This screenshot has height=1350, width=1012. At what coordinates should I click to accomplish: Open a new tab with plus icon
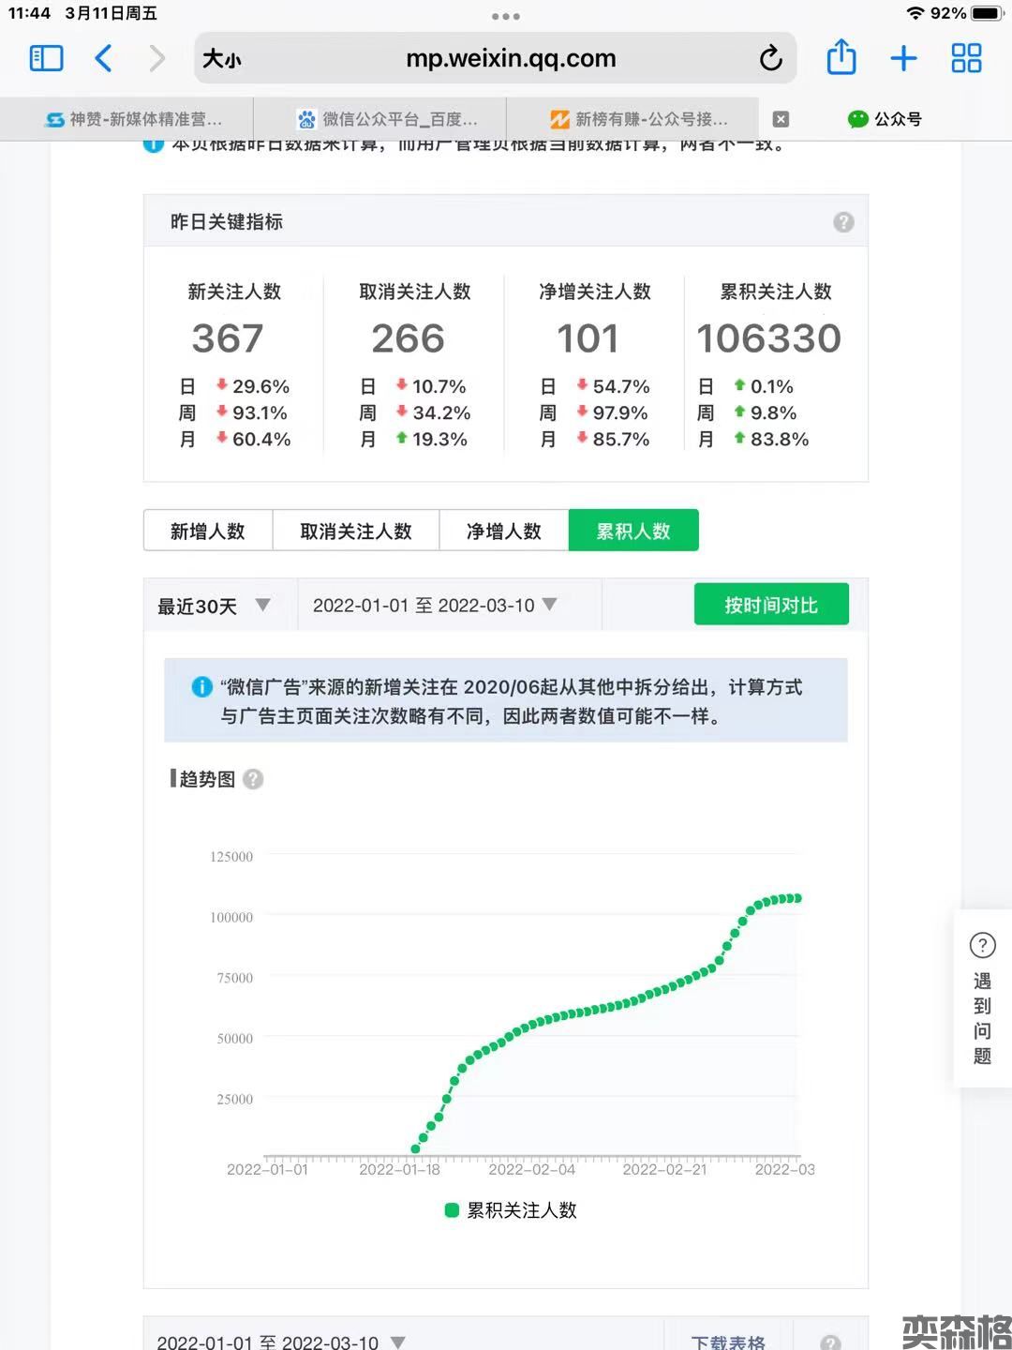(903, 58)
